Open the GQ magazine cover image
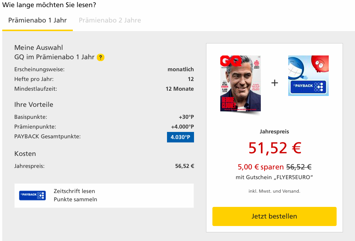This screenshot has height=241, width=355. (241, 84)
